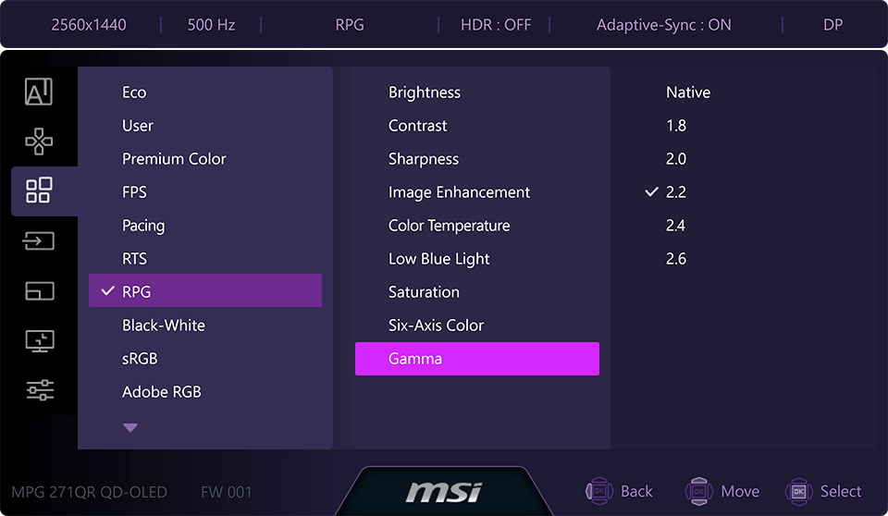Select the Premium Color mode
Screen dimensions: 888x516
174,159
